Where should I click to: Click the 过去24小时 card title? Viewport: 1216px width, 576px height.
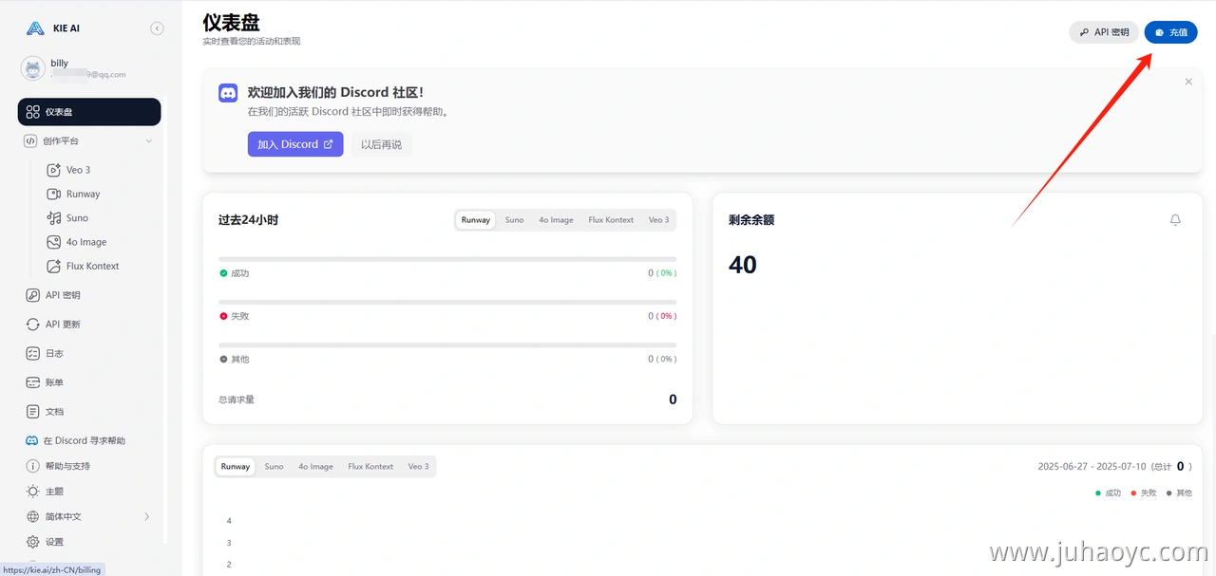248,220
